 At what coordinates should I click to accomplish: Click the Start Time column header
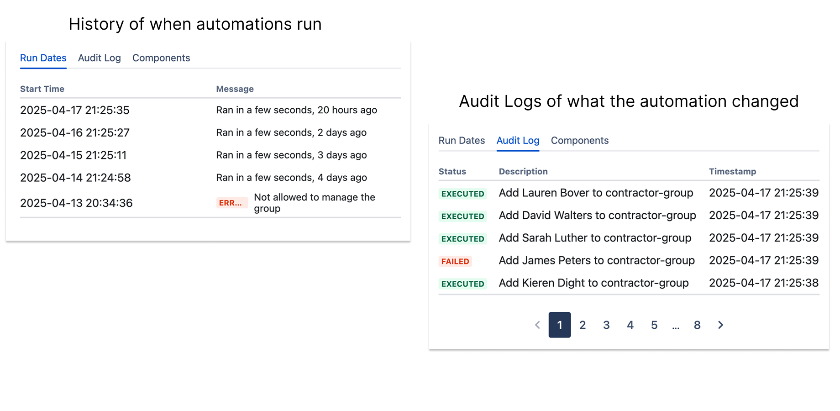pos(42,89)
